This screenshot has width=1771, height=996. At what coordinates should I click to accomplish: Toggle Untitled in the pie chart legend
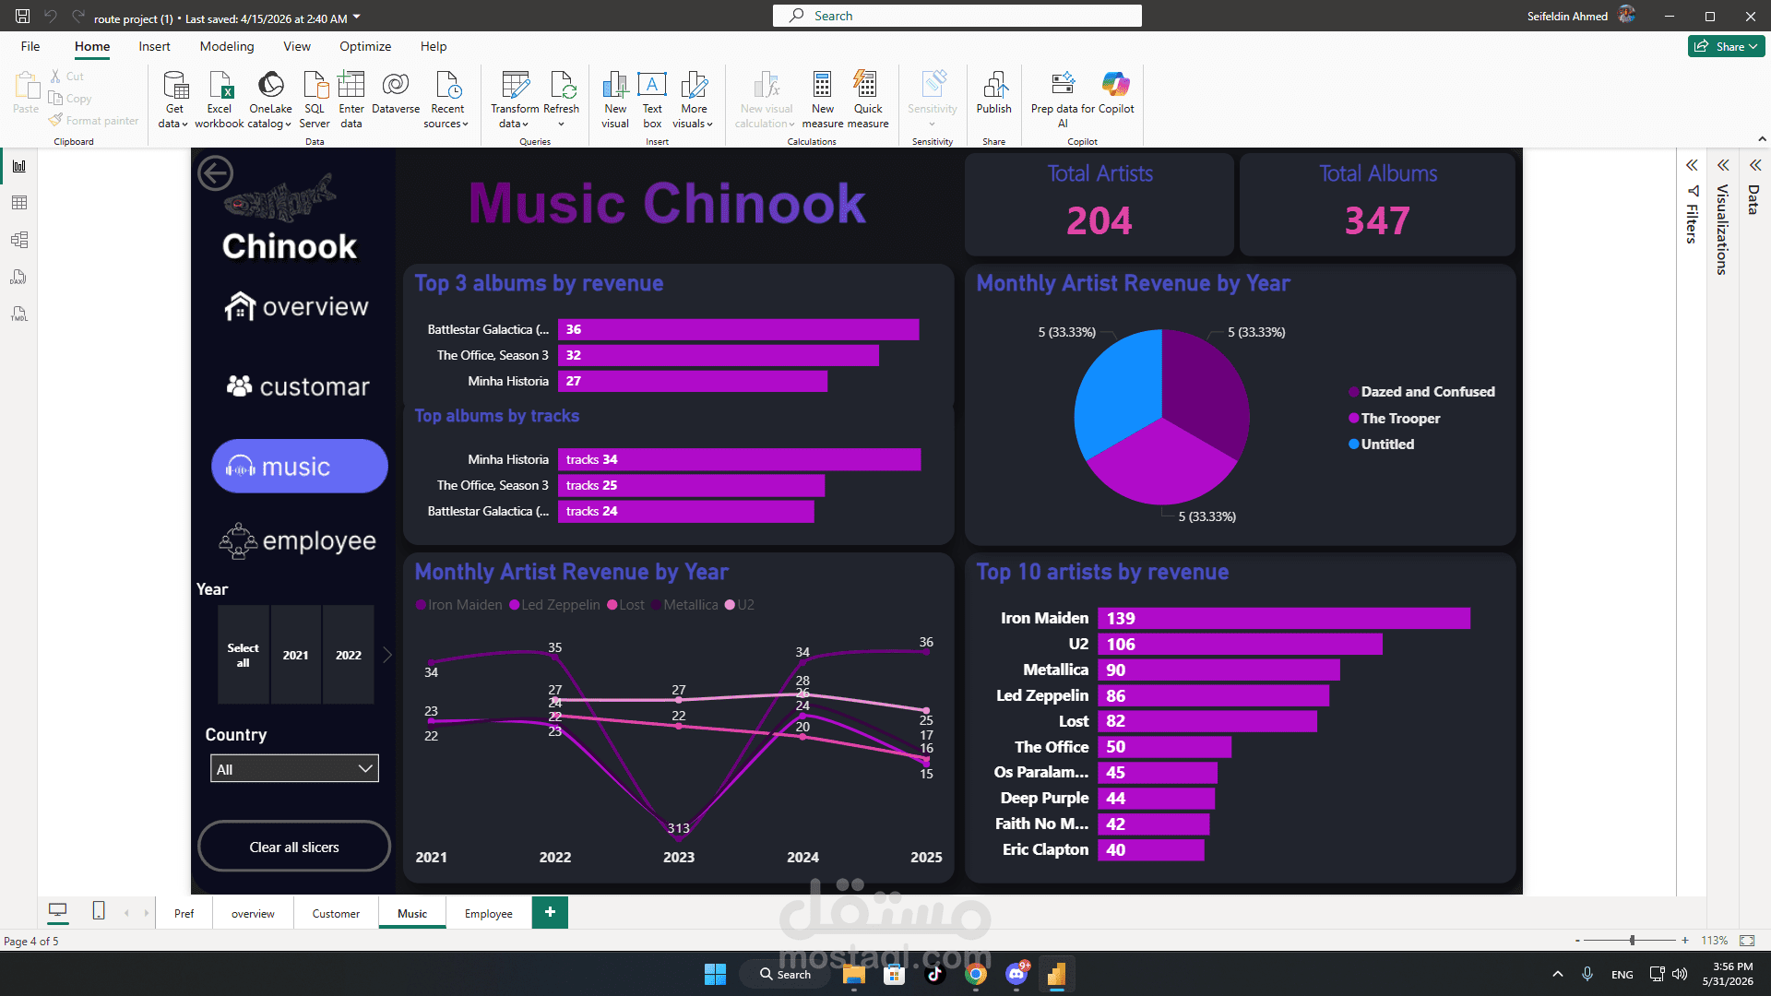click(1382, 445)
